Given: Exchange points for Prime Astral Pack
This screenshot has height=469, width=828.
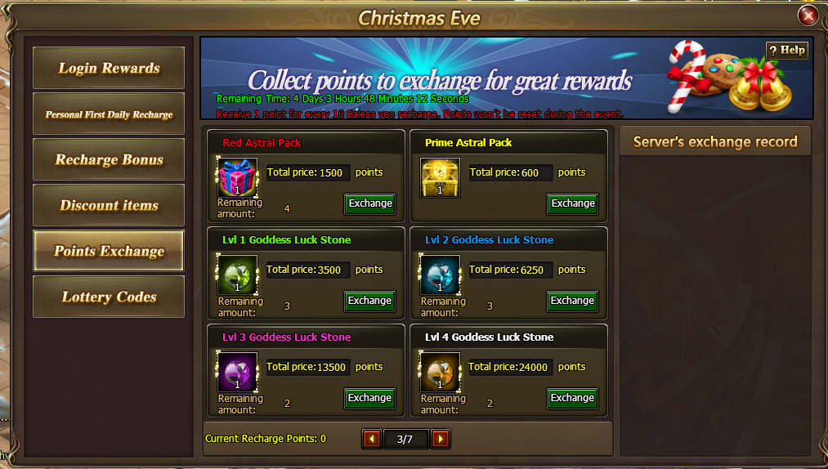Looking at the screenshot, I should pos(573,204).
